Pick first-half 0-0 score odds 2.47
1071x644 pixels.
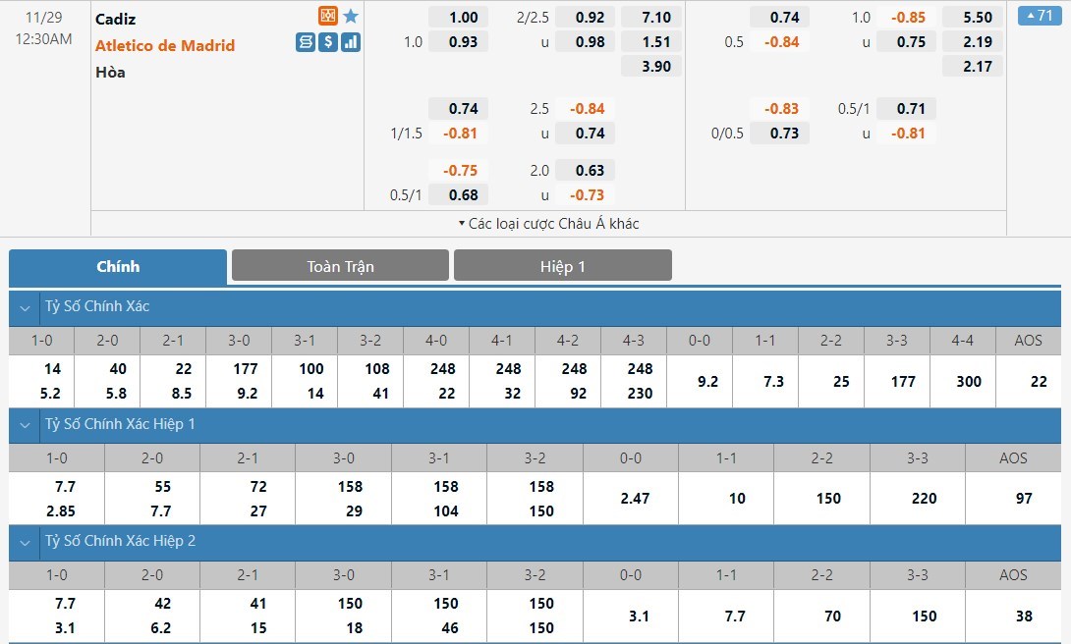pos(635,499)
